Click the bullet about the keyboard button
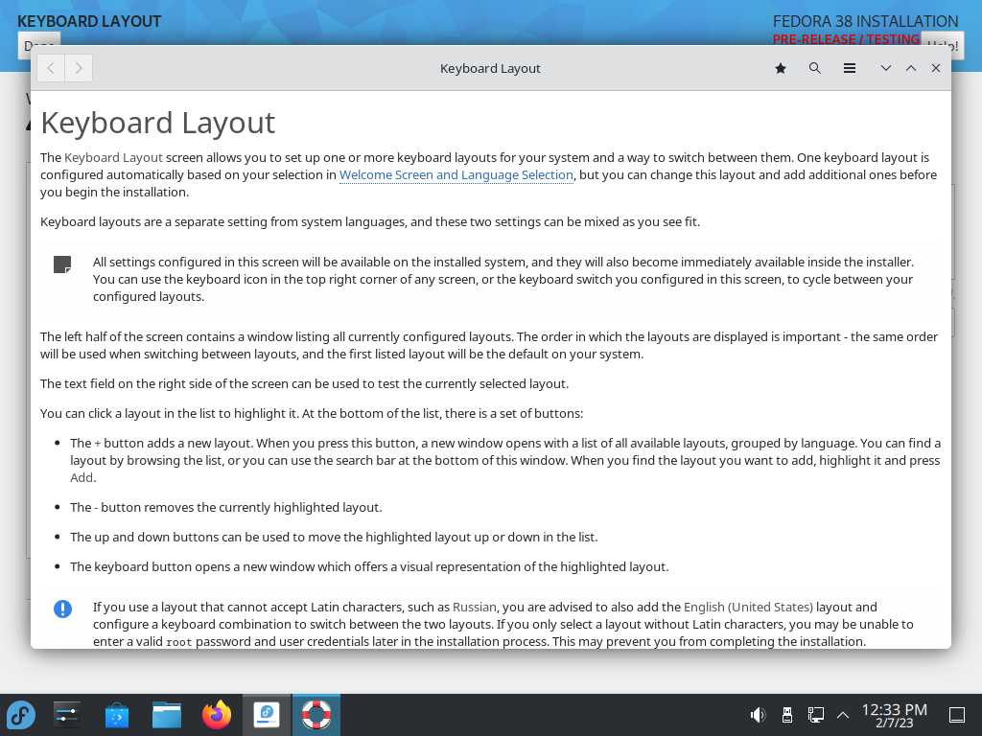Viewport: 982px width, 736px height. coord(369,567)
